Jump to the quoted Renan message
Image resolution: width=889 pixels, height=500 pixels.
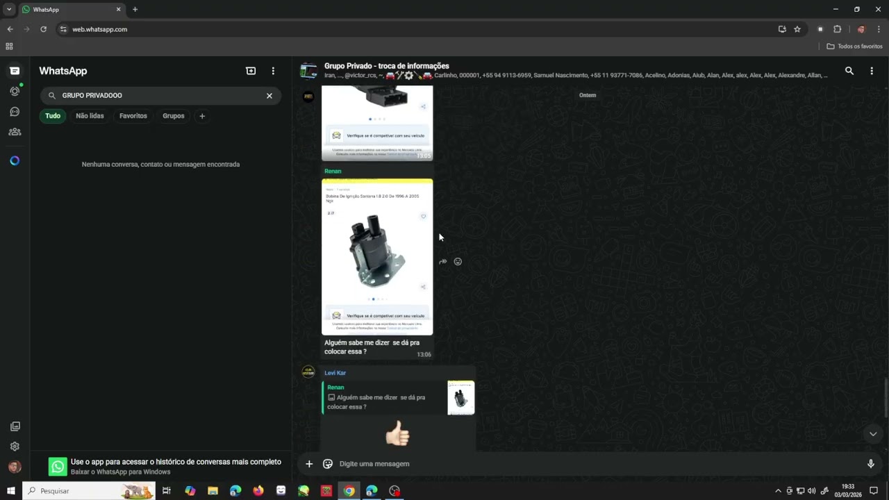pos(399,397)
